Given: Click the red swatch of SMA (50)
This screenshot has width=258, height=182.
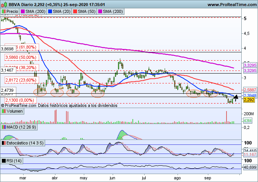Looking at the screenshot, I should (x=75, y=11).
